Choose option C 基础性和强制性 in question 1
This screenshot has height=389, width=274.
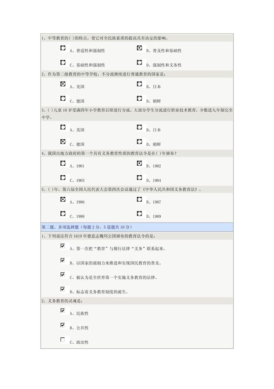tap(63, 63)
